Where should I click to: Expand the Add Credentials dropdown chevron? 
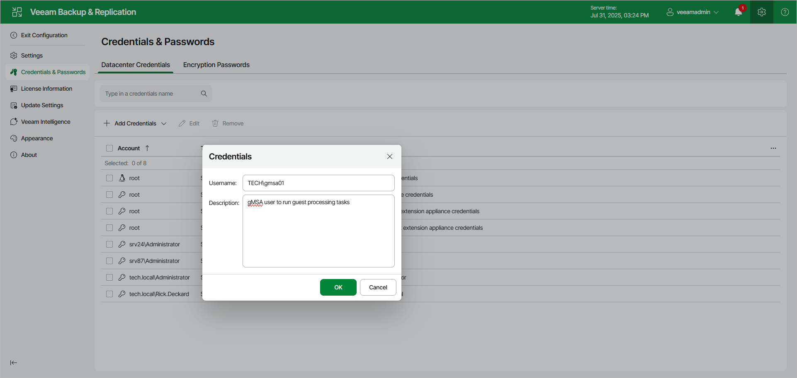coord(164,123)
